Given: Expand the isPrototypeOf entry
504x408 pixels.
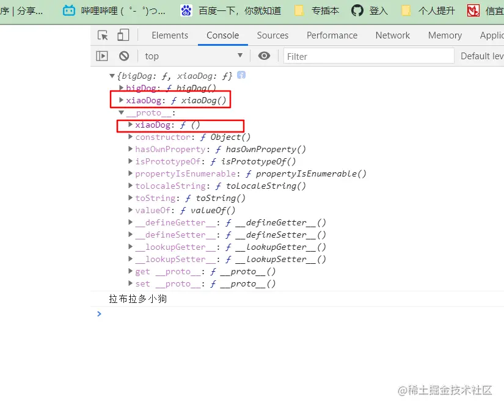Looking at the screenshot, I should coord(130,161).
